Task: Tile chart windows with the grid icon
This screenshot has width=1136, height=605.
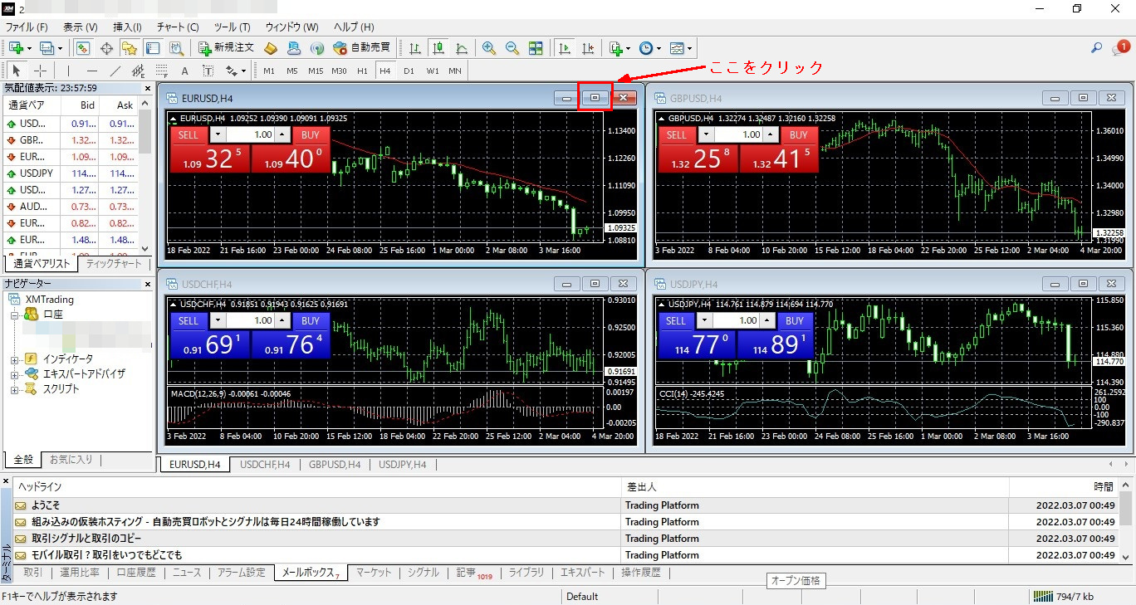Action: click(x=536, y=48)
